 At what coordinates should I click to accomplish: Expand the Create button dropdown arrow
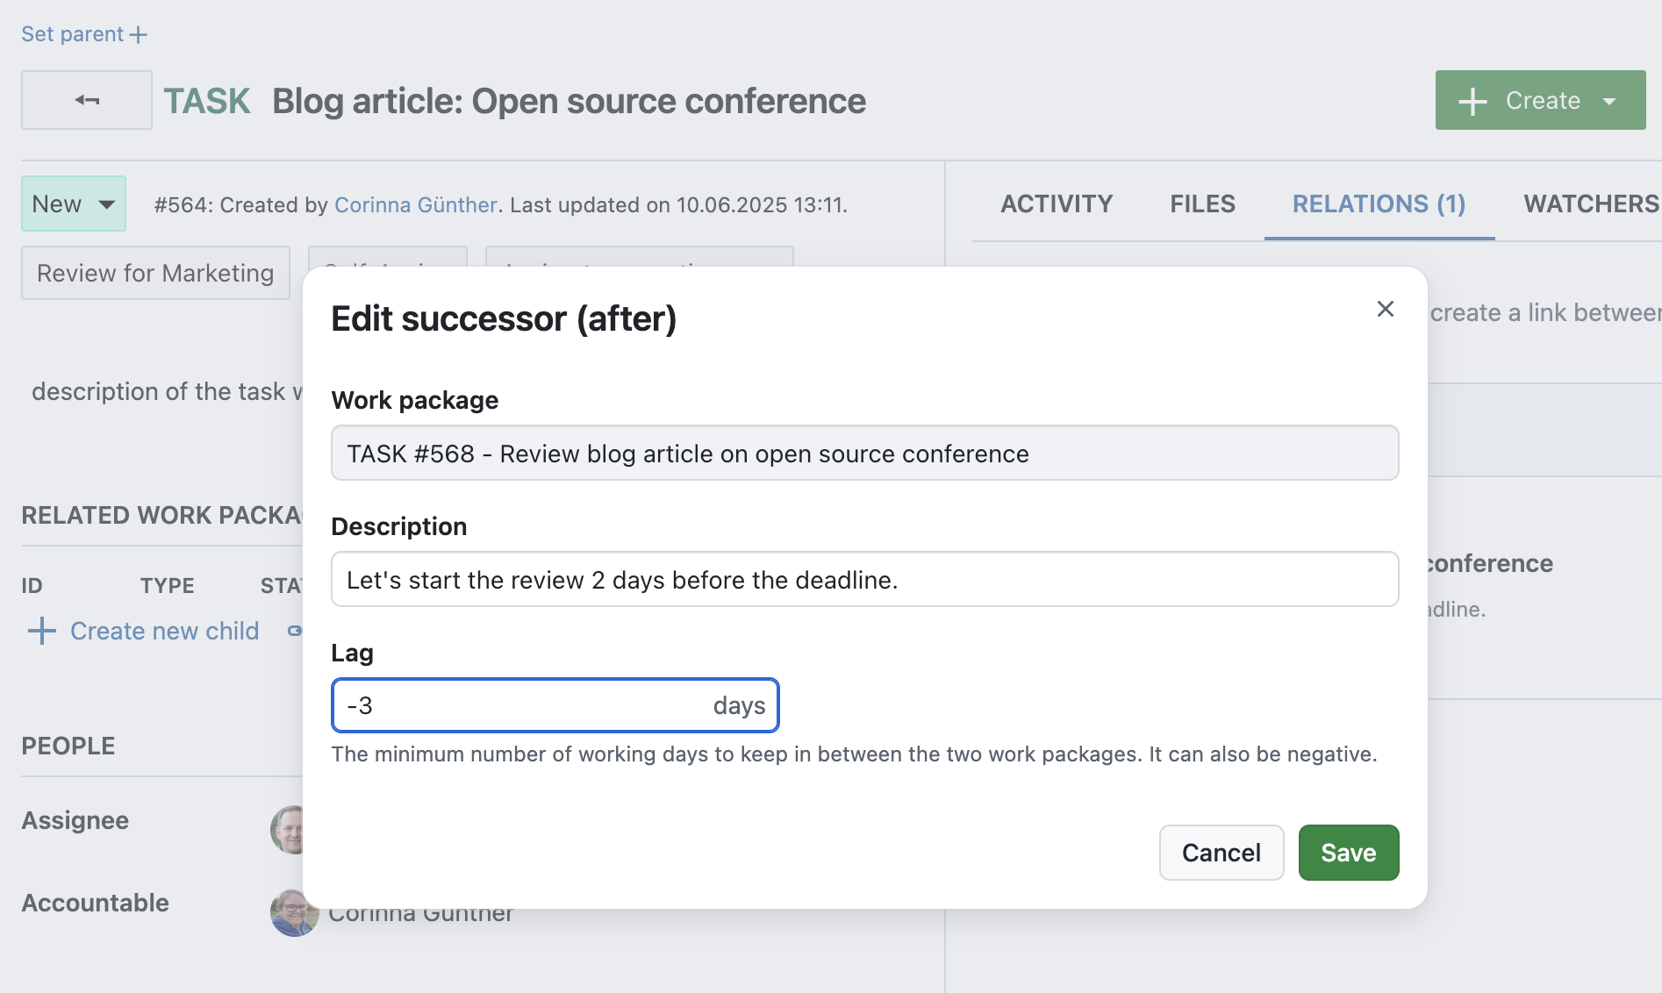pyautogui.click(x=1610, y=101)
